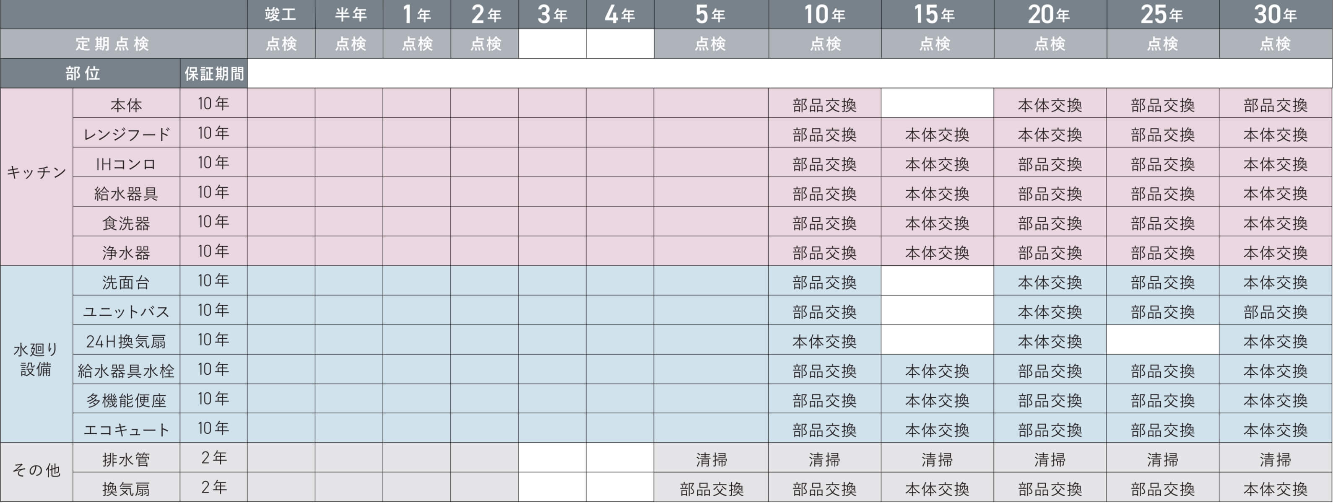Click the 5年 点検 cell

(711, 44)
